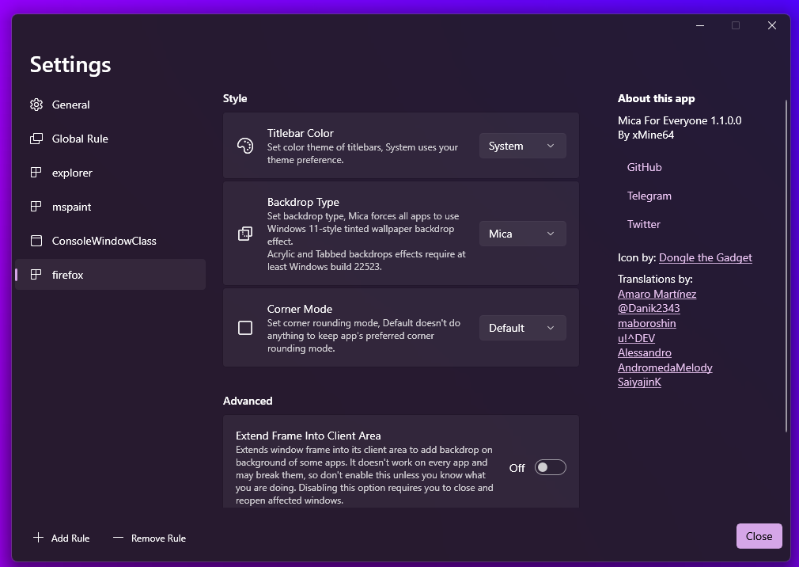Click the plus icon next to Add Rule
Viewport: 799px width, 567px height.
37,538
